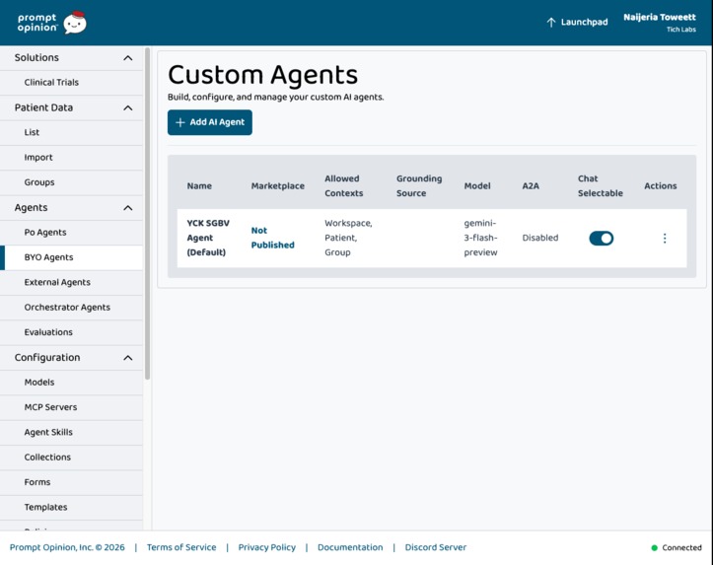This screenshot has height=565, width=713.
Task: Select Po Agents in sidebar
Action: point(71,233)
